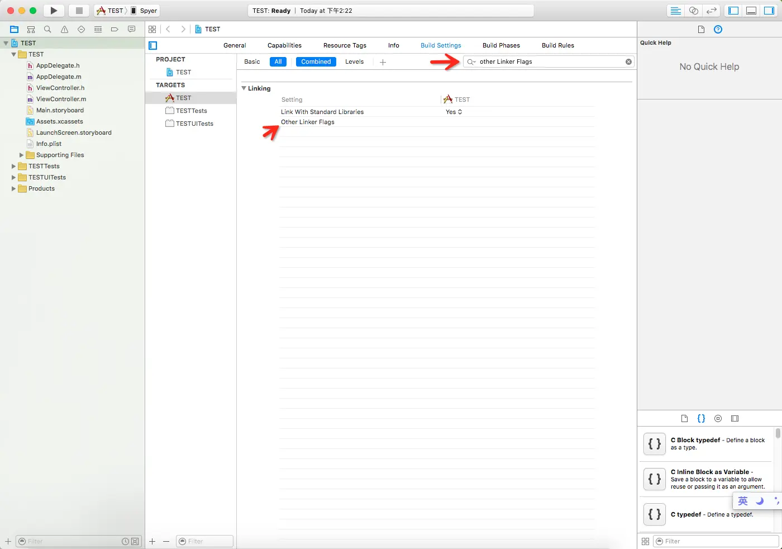The width and height of the screenshot is (782, 549).
Task: Open the Capabilities tab
Action: [284, 45]
